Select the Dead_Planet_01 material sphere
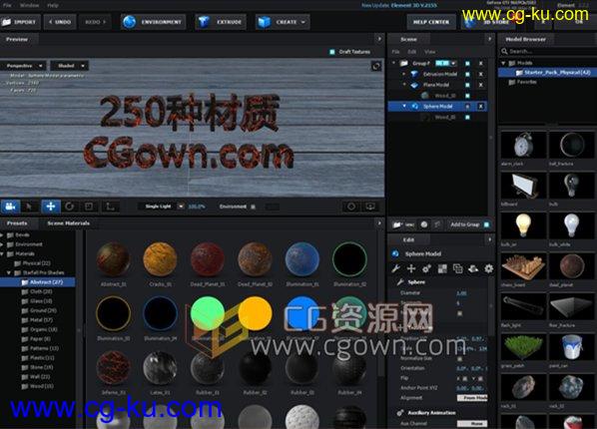 point(208,259)
